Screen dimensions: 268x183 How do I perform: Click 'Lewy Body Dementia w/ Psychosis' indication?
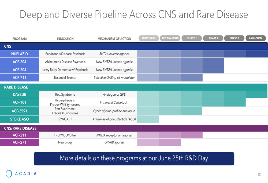click(x=65, y=70)
